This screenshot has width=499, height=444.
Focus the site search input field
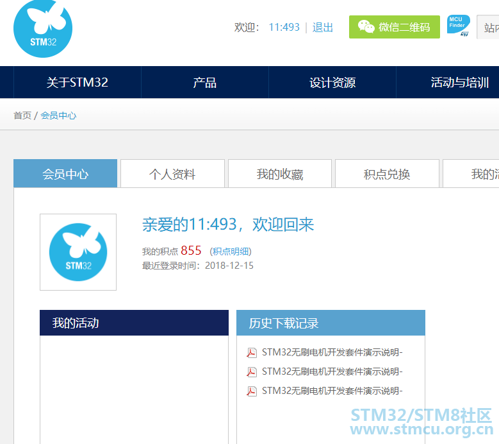(x=488, y=27)
